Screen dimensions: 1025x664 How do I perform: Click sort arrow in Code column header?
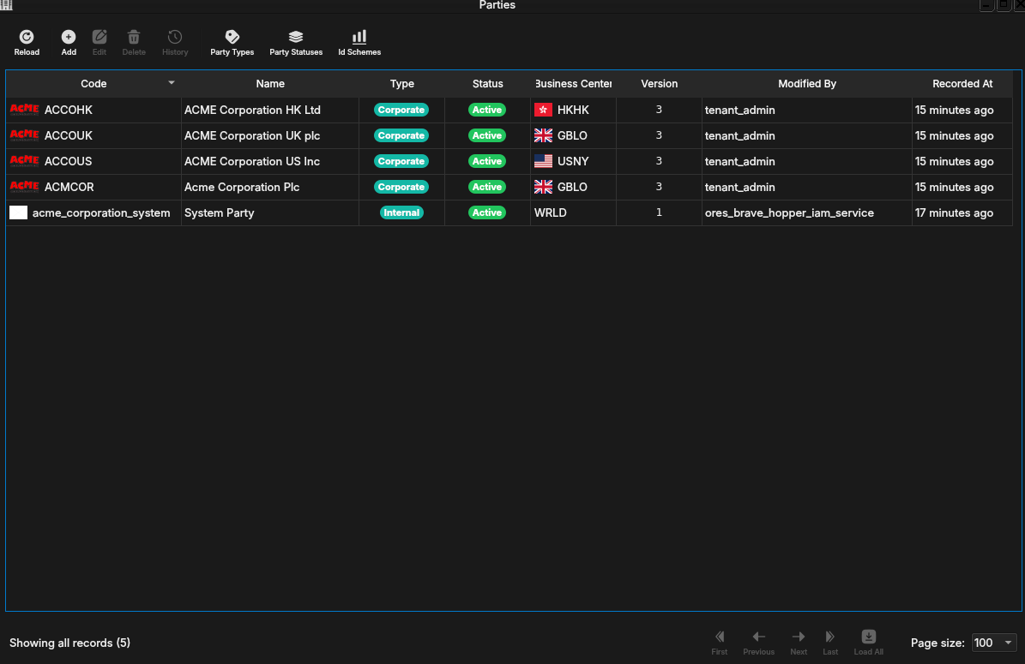[x=172, y=83]
